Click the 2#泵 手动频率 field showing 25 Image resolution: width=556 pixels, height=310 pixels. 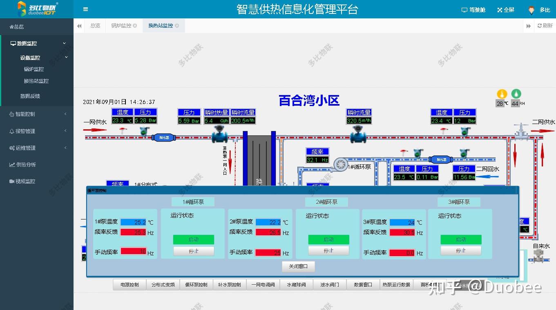(268, 253)
